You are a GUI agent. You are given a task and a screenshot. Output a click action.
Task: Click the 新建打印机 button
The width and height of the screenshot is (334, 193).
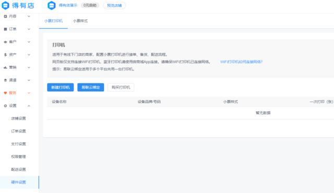61,87
